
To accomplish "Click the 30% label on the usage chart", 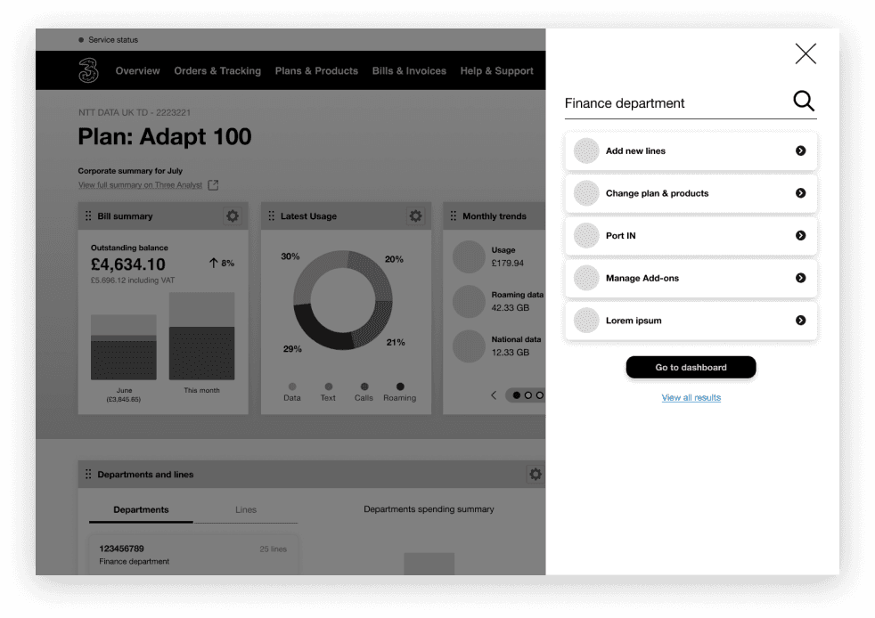I will coord(290,256).
